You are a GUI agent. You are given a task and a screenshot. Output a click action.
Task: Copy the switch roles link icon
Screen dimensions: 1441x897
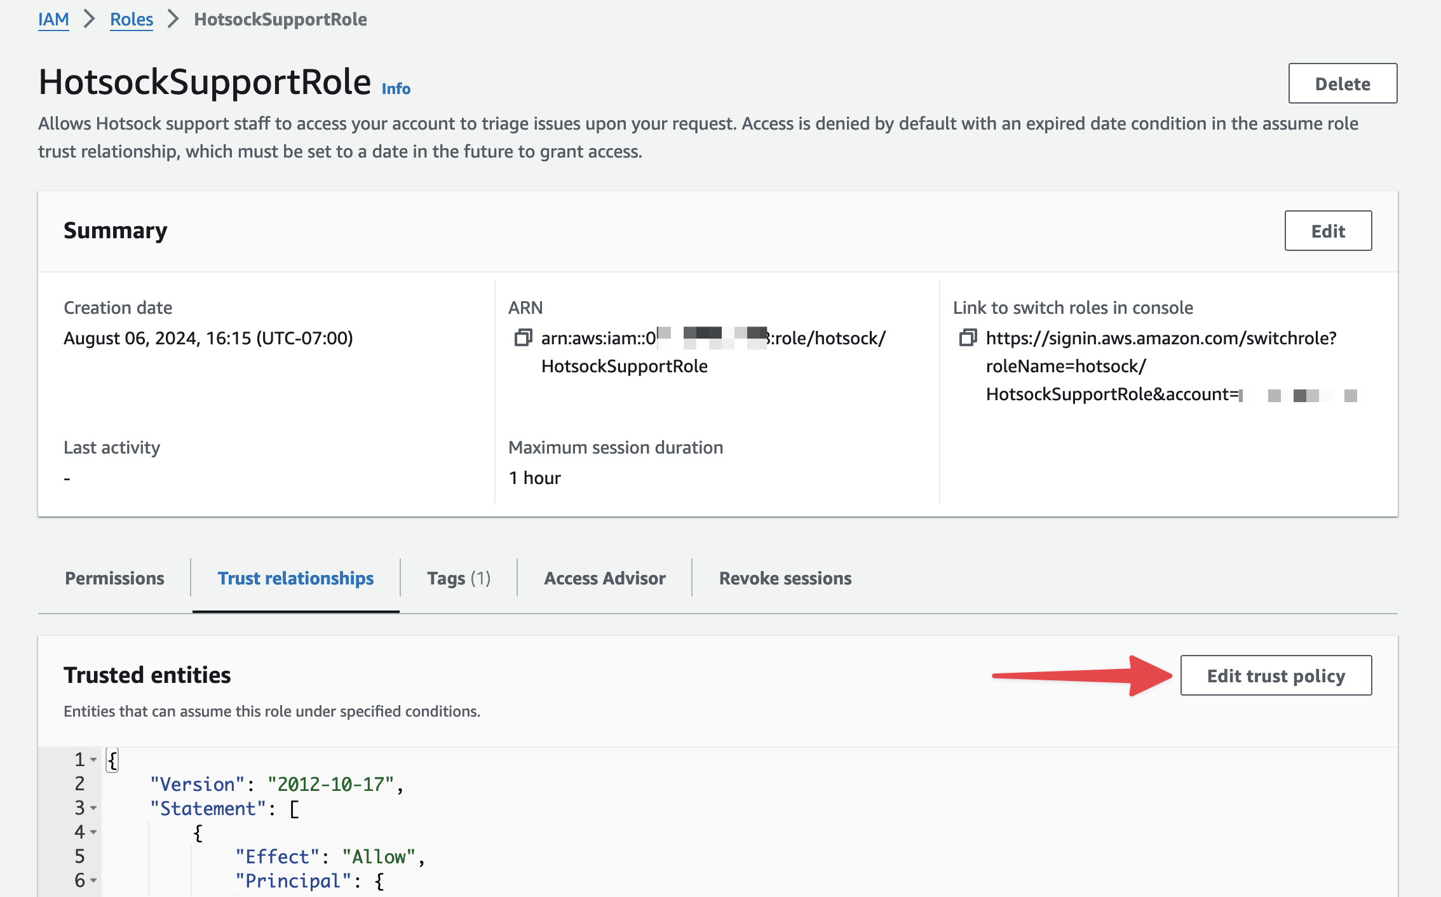[x=968, y=337]
